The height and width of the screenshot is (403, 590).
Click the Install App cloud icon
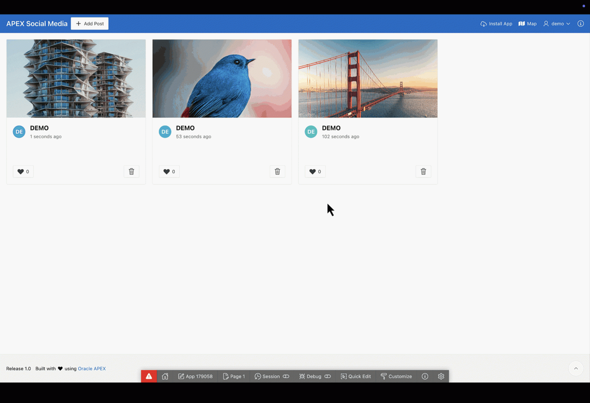pos(483,23)
